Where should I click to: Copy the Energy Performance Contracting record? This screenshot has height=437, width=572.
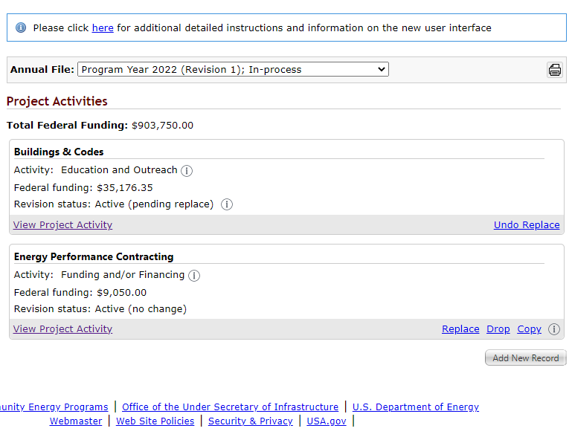[529, 329]
